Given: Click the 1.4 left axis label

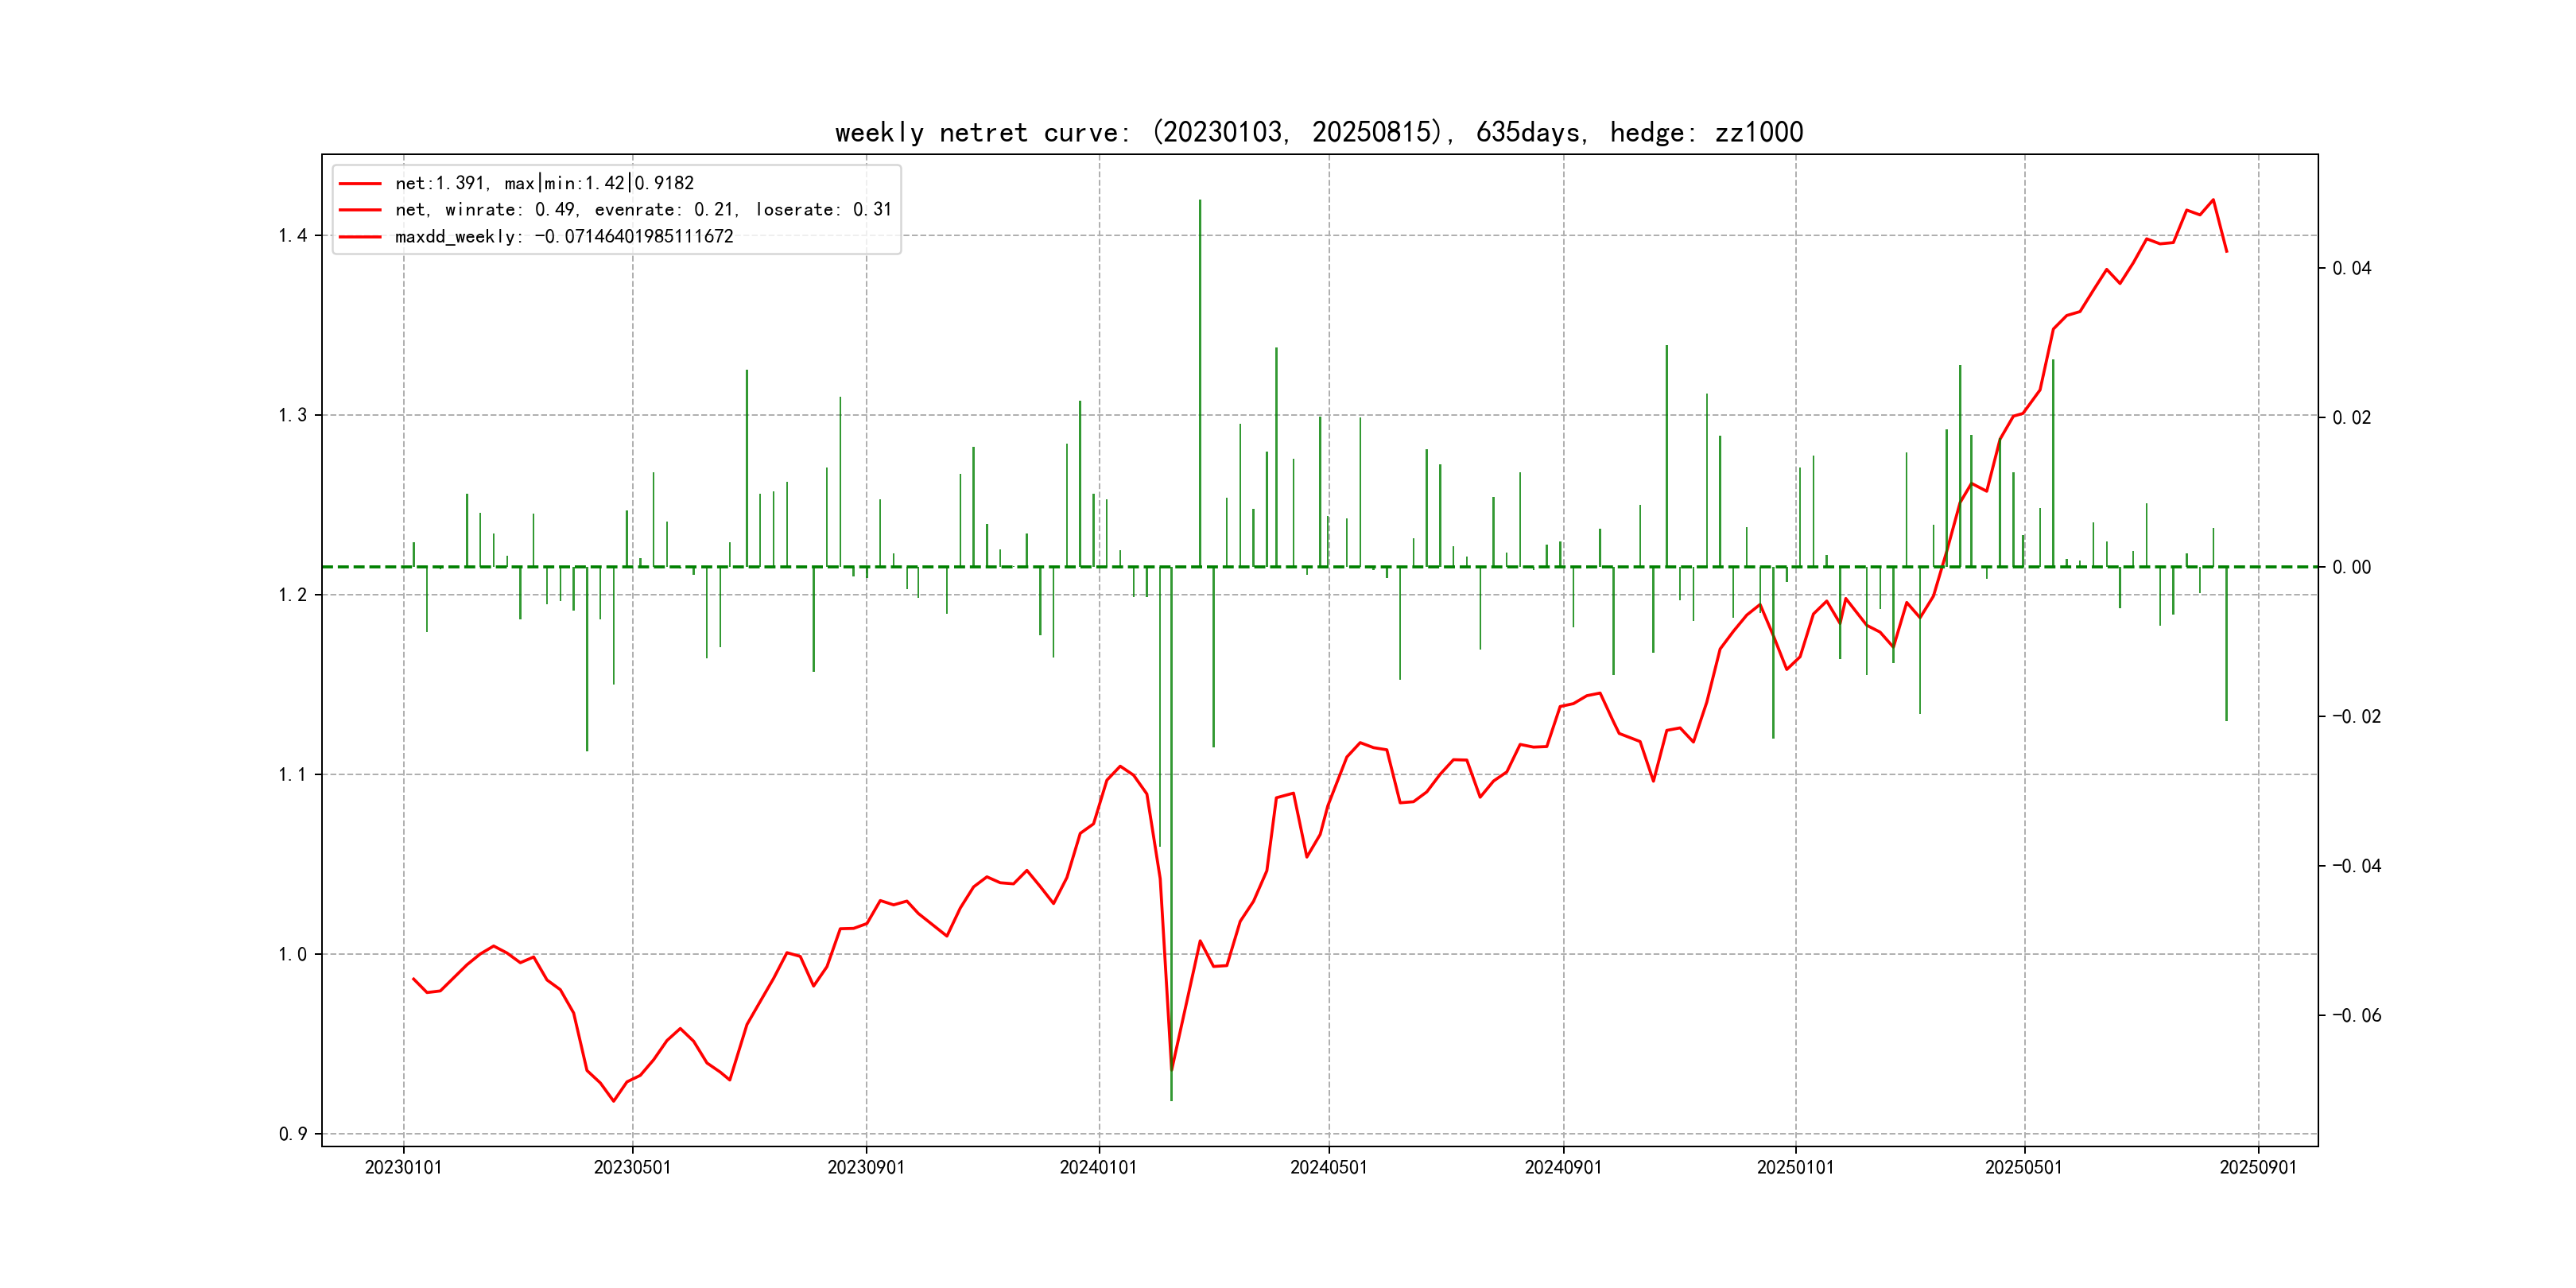Looking at the screenshot, I should tap(292, 236).
